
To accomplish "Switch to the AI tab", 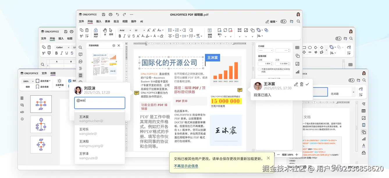I will (x=142, y=21).
